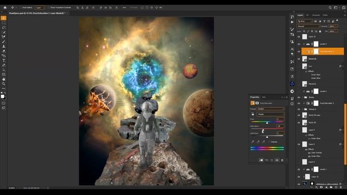Select the Brush tool
The width and height of the screenshot is (347, 195).
(4, 42)
